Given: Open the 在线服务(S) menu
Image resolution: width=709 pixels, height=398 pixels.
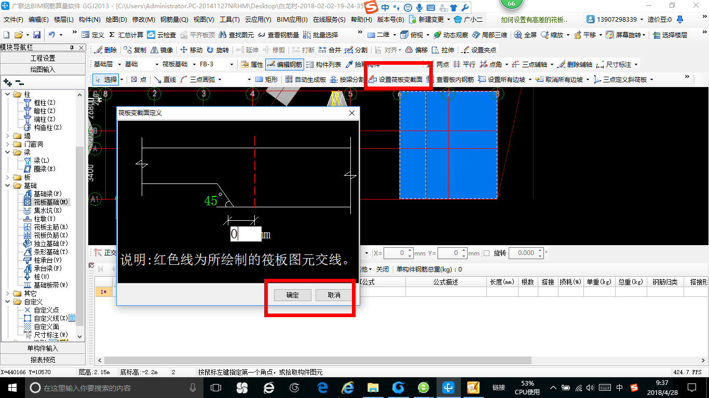Looking at the screenshot, I should tap(329, 20).
